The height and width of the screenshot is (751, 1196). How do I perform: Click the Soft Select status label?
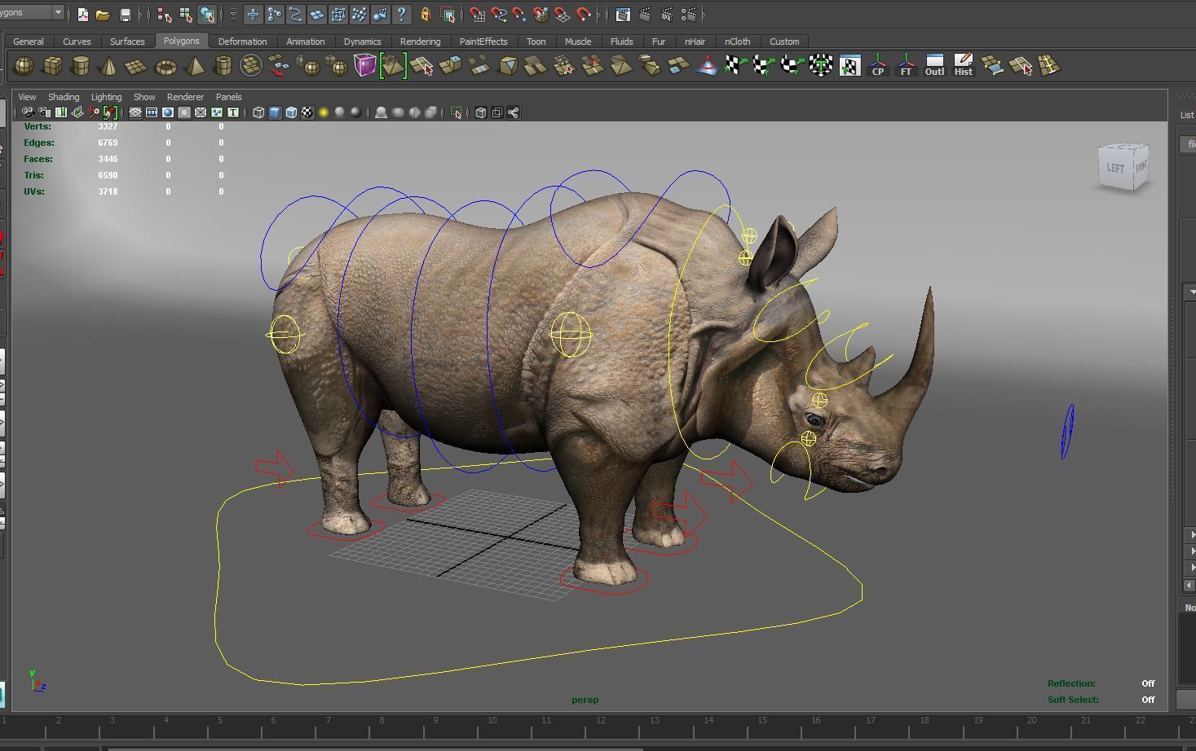click(1073, 700)
